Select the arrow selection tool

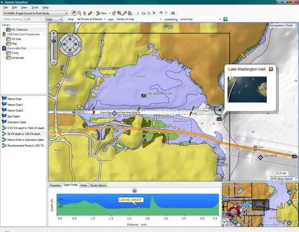coord(84,13)
